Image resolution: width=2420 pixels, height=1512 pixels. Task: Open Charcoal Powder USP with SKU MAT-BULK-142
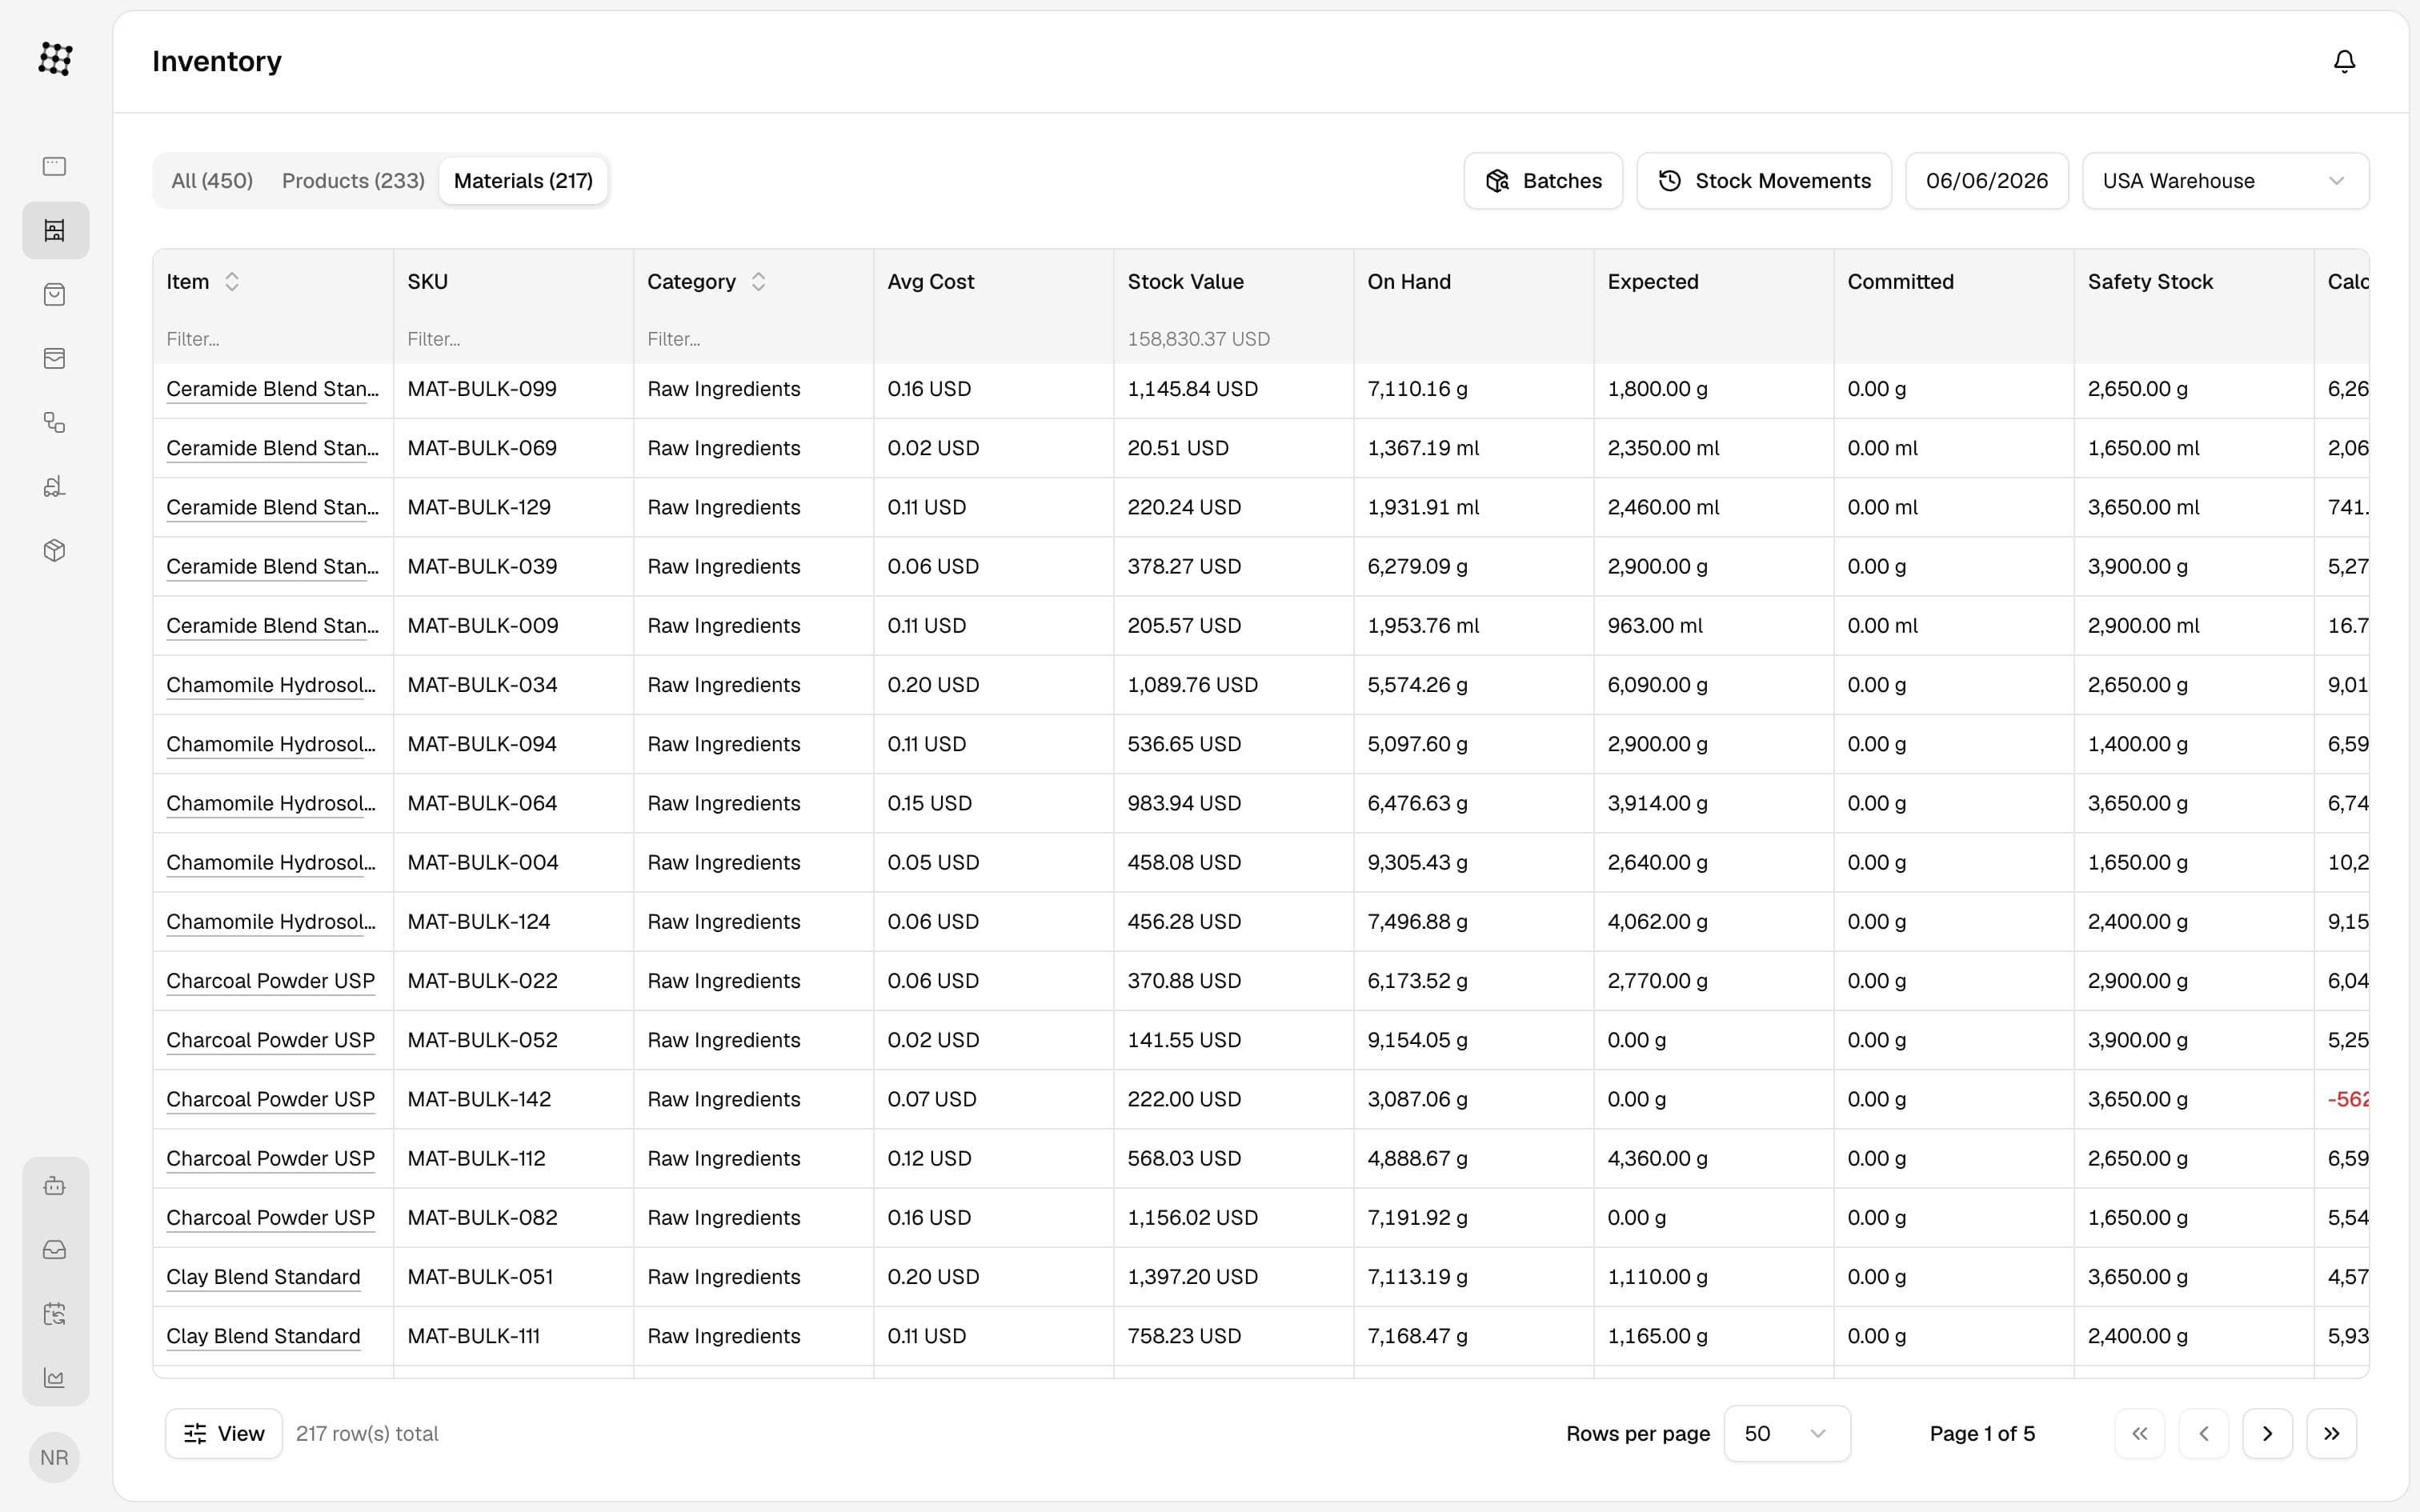click(270, 1099)
